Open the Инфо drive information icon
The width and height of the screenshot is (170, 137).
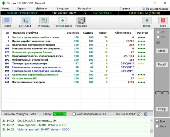tap(7, 20)
